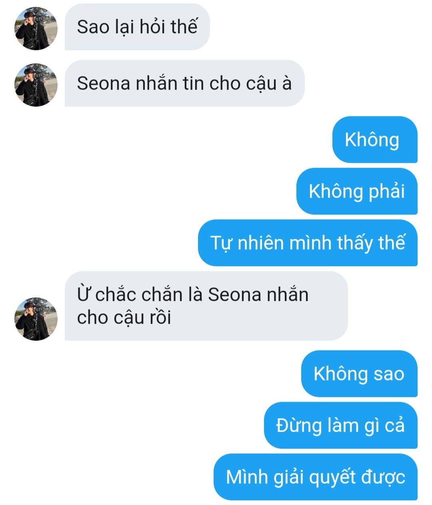Select the "Không sao" message bubble
The height and width of the screenshot is (505, 432).
pos(359,374)
